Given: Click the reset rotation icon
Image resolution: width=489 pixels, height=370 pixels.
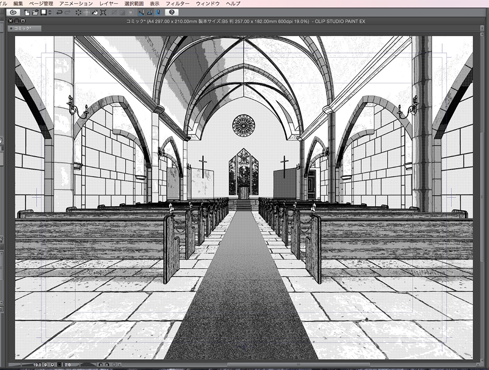Looking at the screenshot, I should coord(114,365).
